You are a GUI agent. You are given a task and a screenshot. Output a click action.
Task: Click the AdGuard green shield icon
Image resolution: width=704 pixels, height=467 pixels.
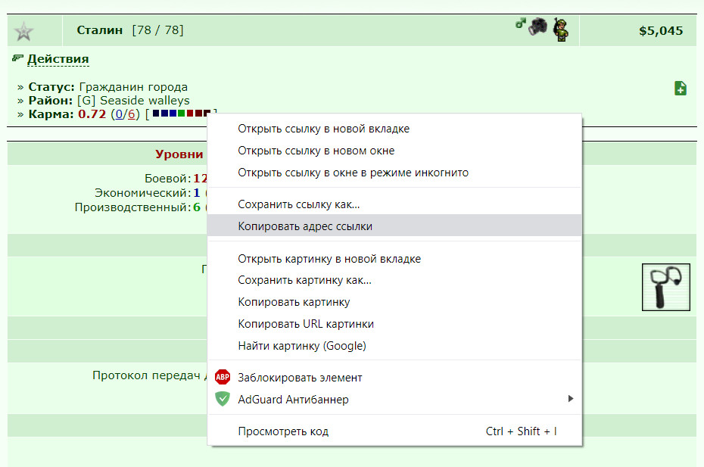coord(223,399)
